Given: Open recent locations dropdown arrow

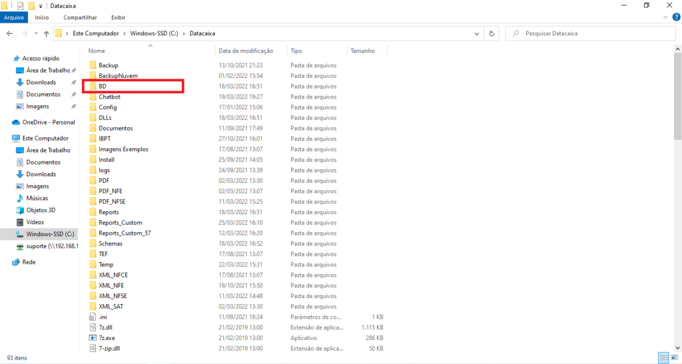Looking at the screenshot, I should point(36,33).
